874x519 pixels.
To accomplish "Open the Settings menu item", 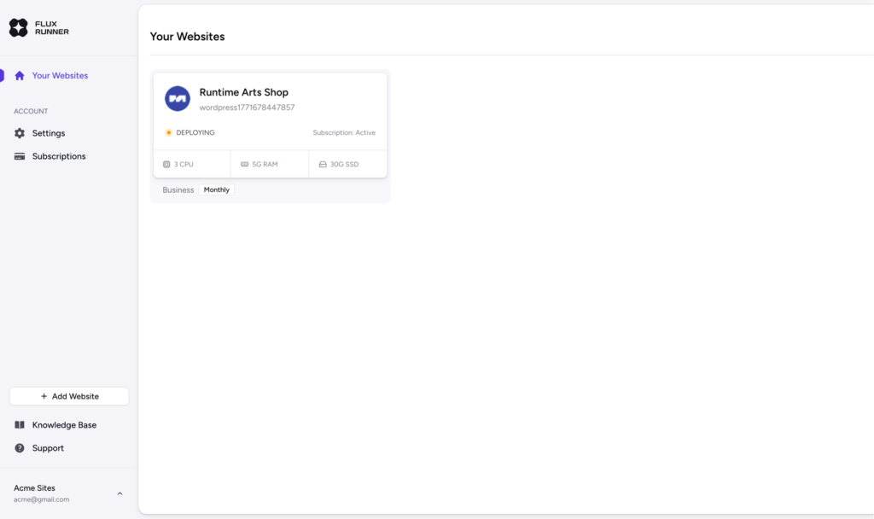I will click(x=49, y=133).
